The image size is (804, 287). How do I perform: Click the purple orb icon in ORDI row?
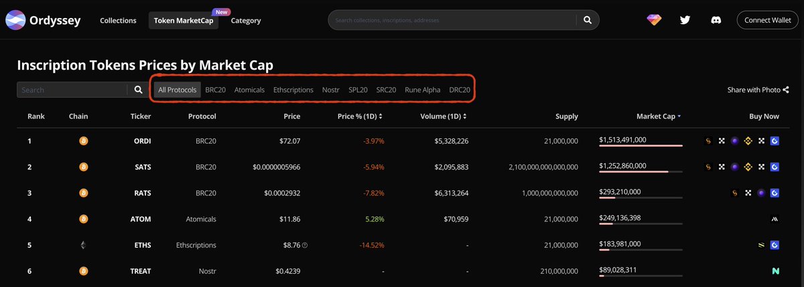coord(735,141)
